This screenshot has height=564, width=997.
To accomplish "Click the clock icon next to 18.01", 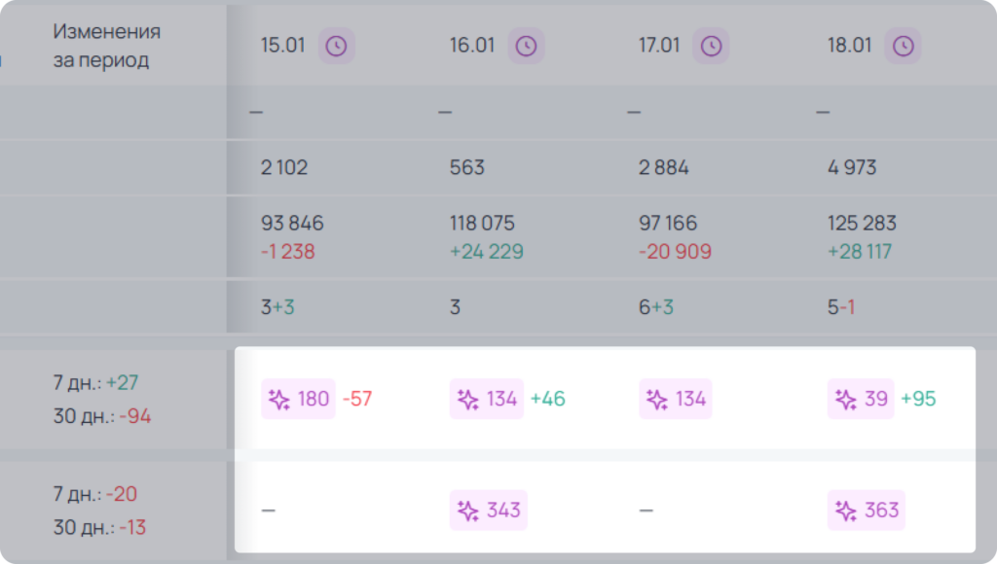I will [x=903, y=46].
